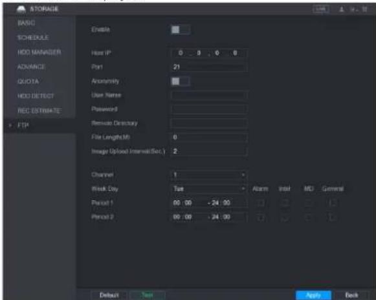Toggle the Anonymity switch
376x300 pixels.
181,81
